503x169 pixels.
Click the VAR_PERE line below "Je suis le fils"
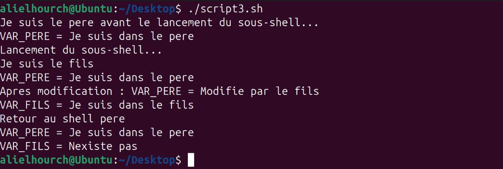click(97, 77)
